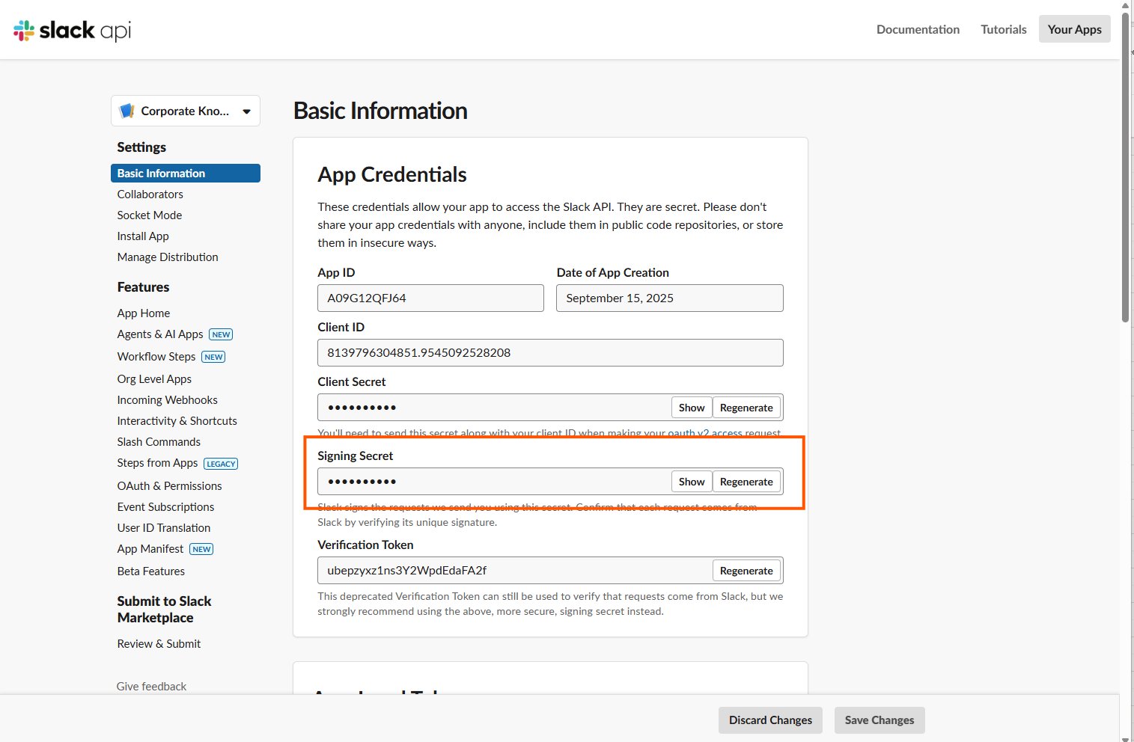Click the Corporate Knowledge app icon
The image size is (1134, 742).
tap(127, 111)
